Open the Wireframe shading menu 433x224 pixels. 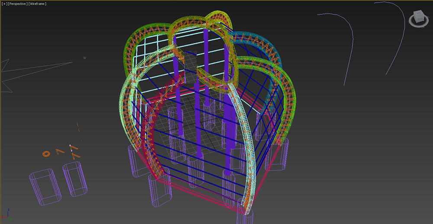[38, 3]
